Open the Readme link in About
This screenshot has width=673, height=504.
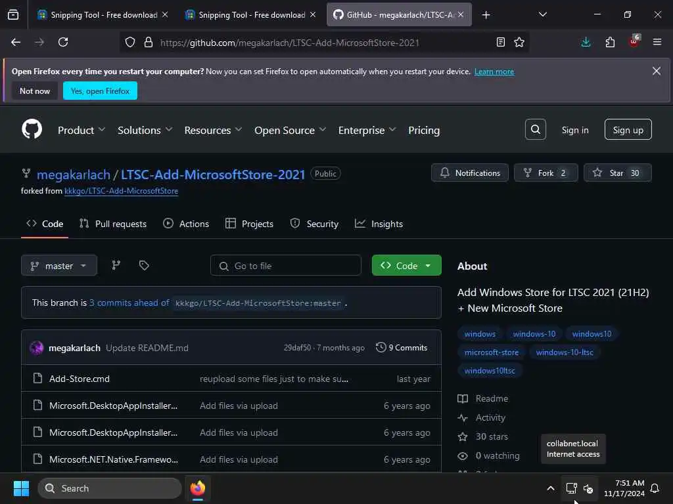(x=483, y=398)
